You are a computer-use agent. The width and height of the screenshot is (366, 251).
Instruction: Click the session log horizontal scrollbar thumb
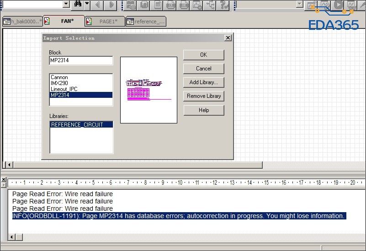tap(19, 237)
